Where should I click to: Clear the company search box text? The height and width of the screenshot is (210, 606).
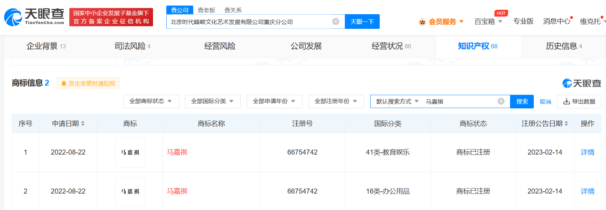[336, 21]
